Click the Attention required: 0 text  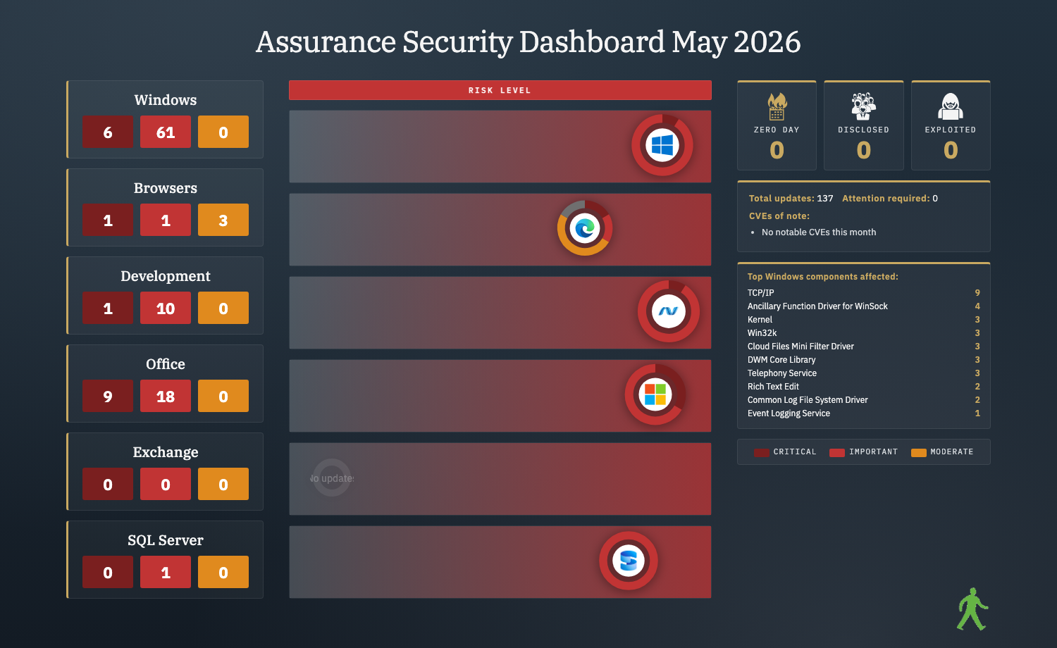pos(890,199)
